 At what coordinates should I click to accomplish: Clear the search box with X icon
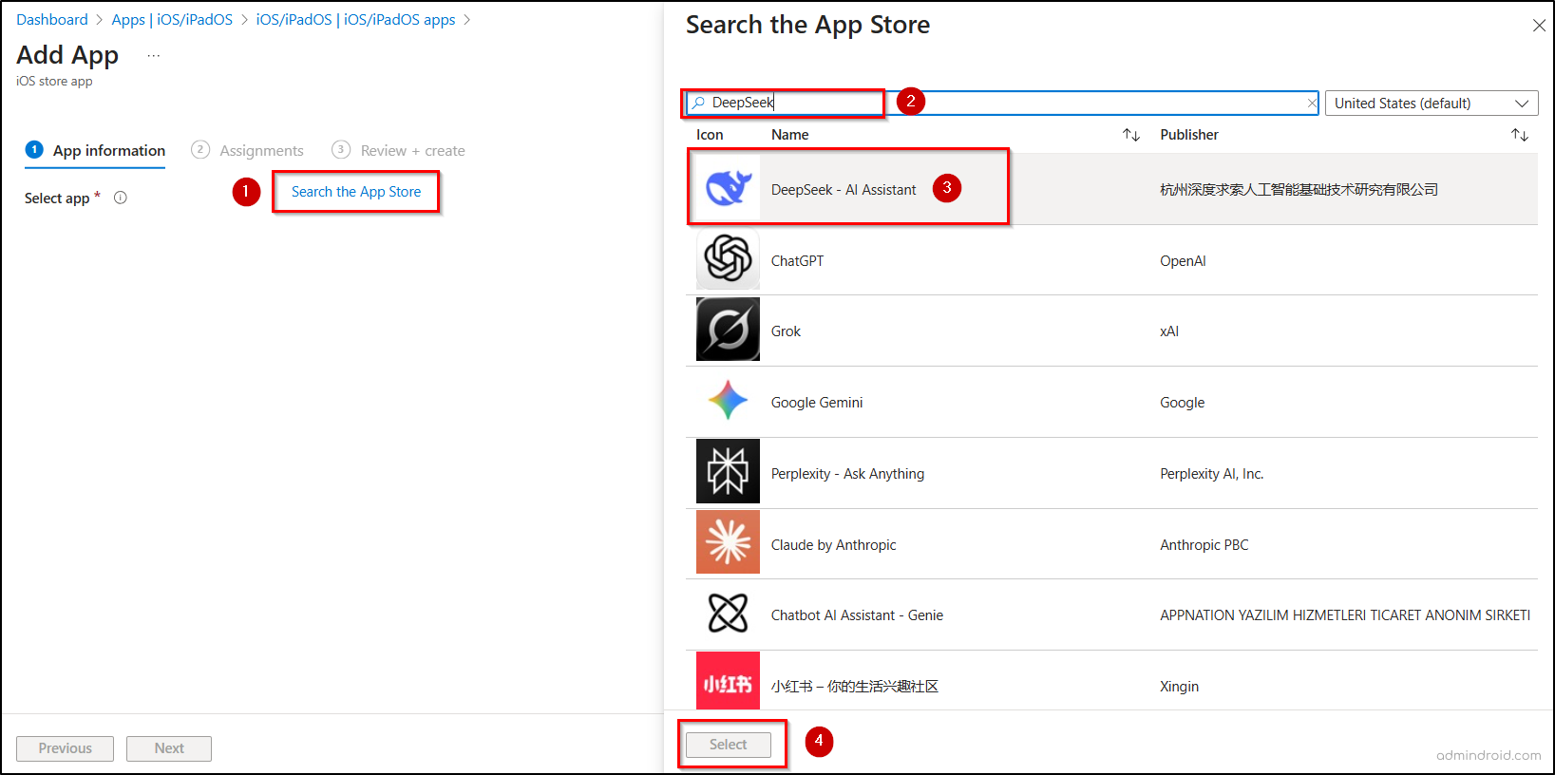pyautogui.click(x=1312, y=103)
